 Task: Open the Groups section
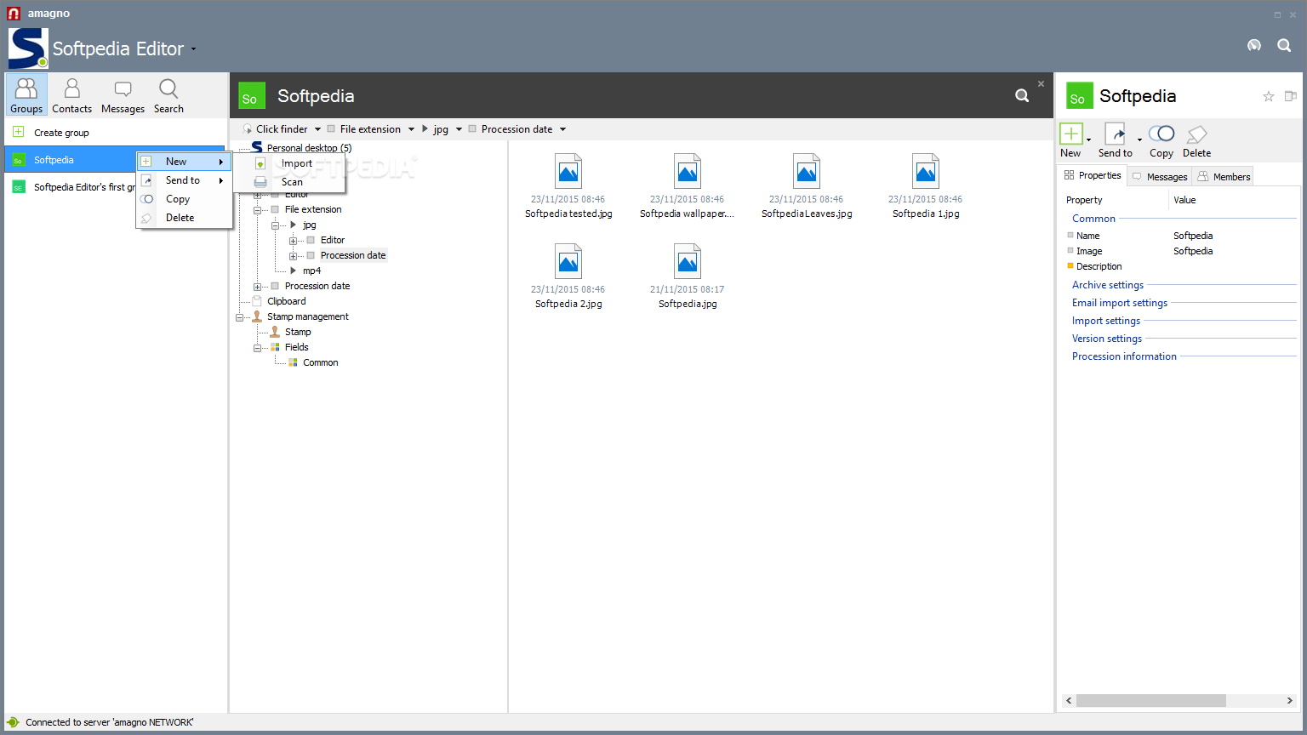point(26,94)
